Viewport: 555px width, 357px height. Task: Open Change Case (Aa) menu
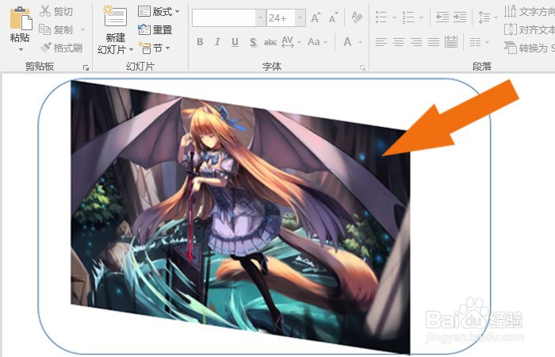click(x=317, y=42)
